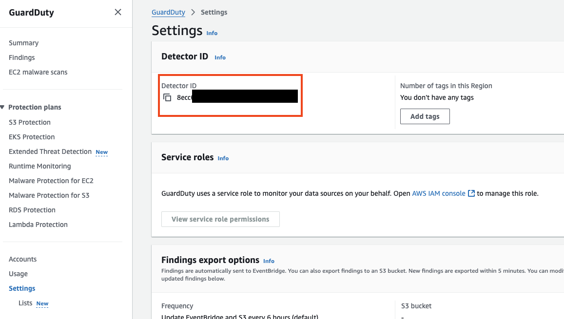The height and width of the screenshot is (319, 564).
Task: Go to Usage in the sidebar
Action: pos(18,274)
